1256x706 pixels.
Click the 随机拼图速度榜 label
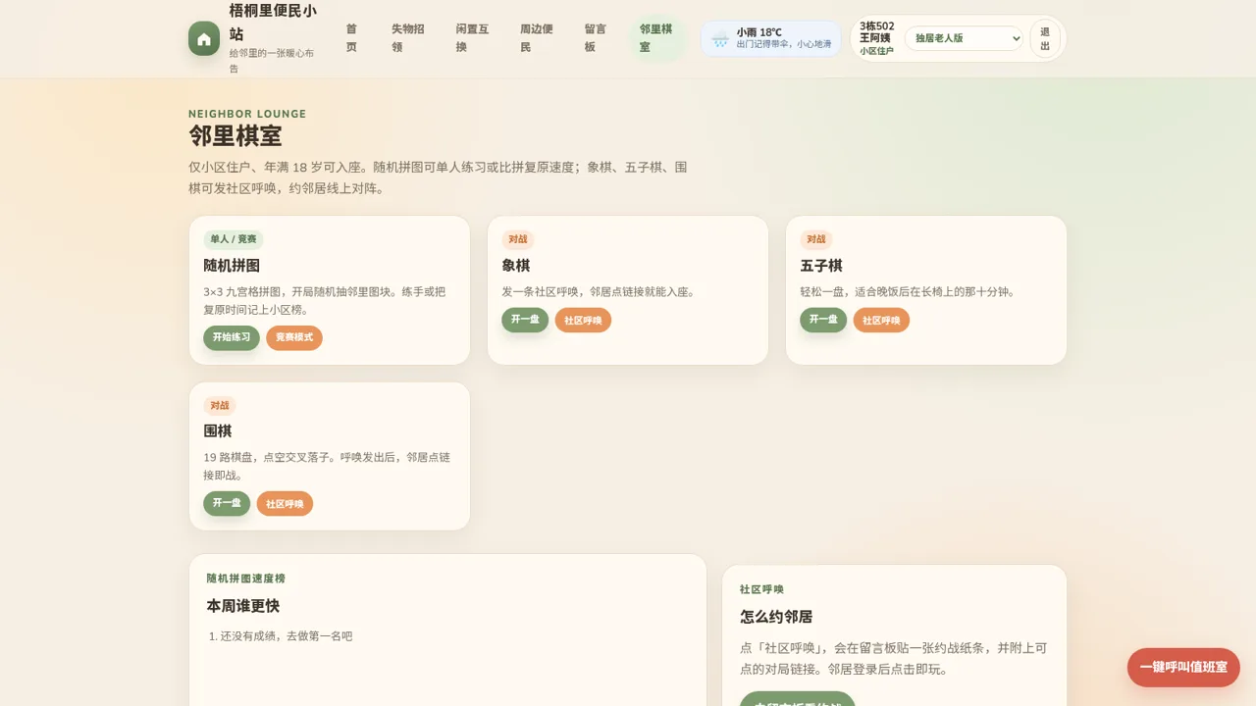246,579
